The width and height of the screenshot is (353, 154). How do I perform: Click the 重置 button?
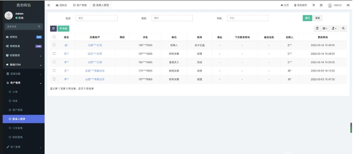[317, 18]
